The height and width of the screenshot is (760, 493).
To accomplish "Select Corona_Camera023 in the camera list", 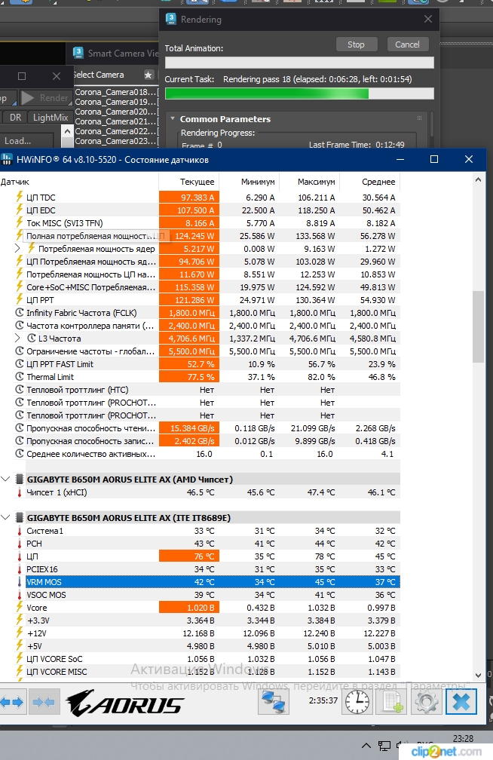I will pos(116,141).
